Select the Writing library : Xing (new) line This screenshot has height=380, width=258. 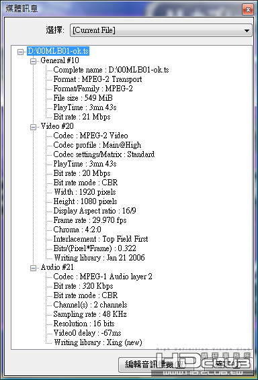97,342
